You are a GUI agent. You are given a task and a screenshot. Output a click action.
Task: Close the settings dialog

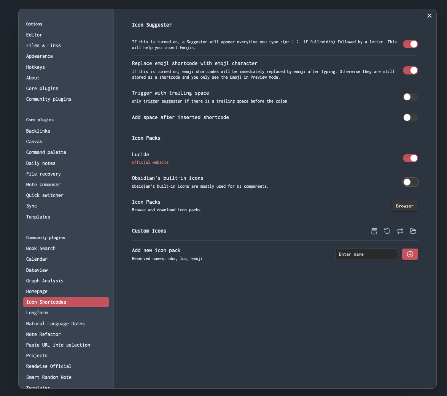click(x=429, y=16)
